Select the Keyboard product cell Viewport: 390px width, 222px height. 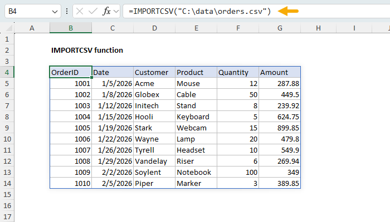pos(196,117)
